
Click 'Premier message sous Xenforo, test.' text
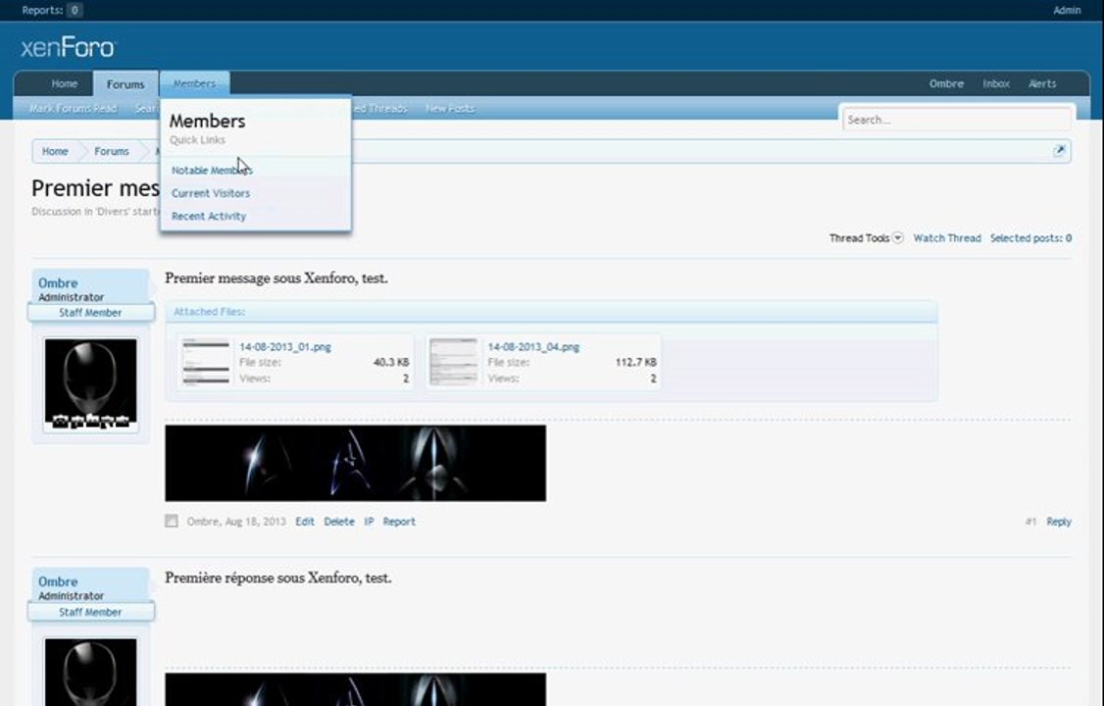tap(276, 278)
